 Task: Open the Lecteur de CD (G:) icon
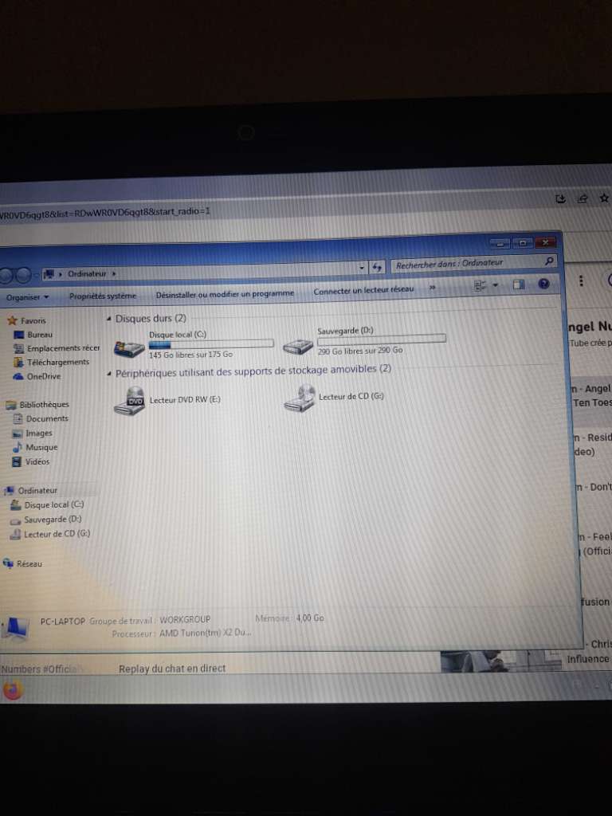tap(300, 398)
